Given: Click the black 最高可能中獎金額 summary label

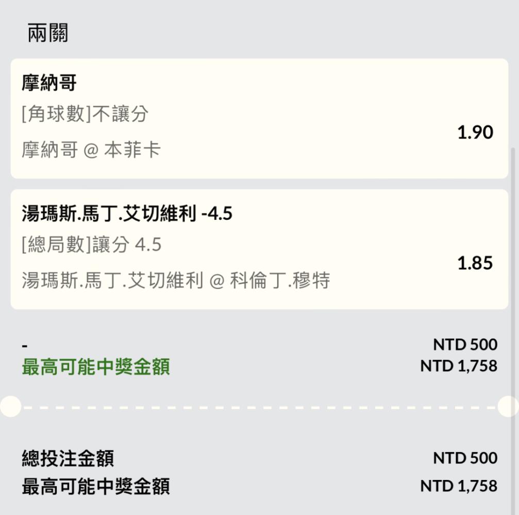Looking at the screenshot, I should [x=96, y=487].
